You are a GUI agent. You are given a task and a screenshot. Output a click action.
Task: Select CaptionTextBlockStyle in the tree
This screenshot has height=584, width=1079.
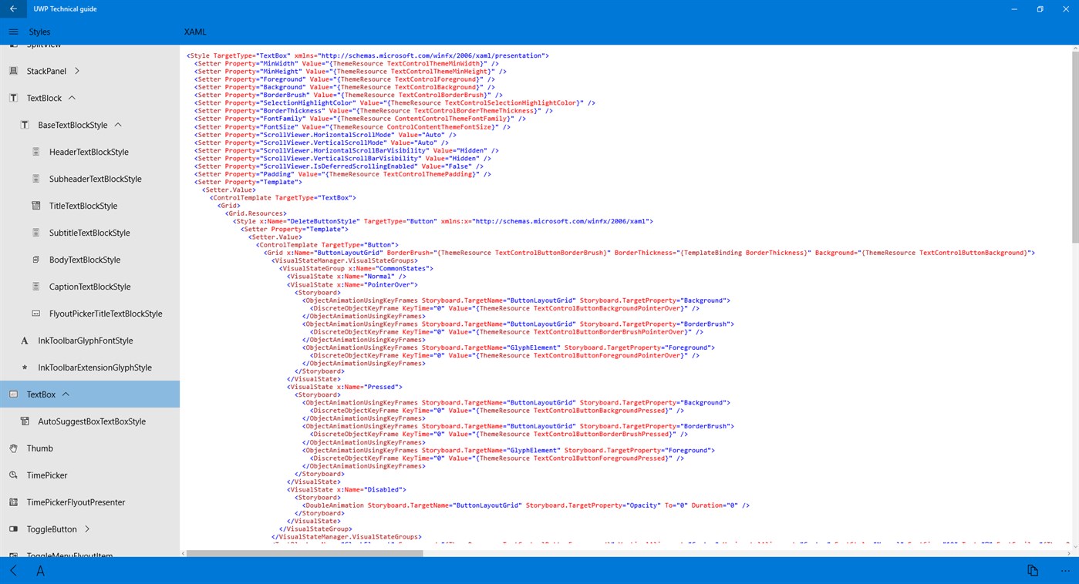[90, 287]
